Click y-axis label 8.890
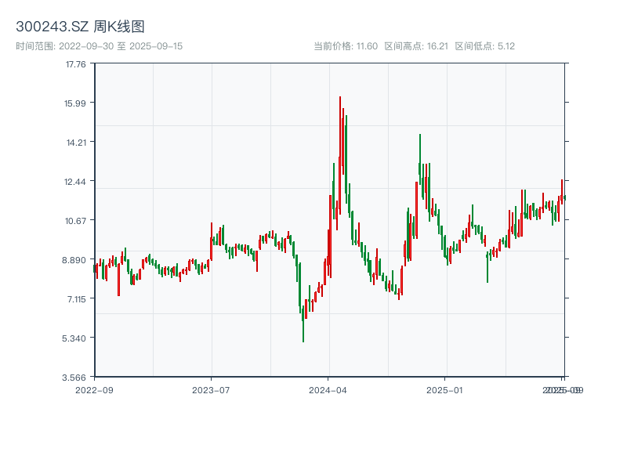The height and width of the screenshot is (470, 627). pyautogui.click(x=74, y=260)
